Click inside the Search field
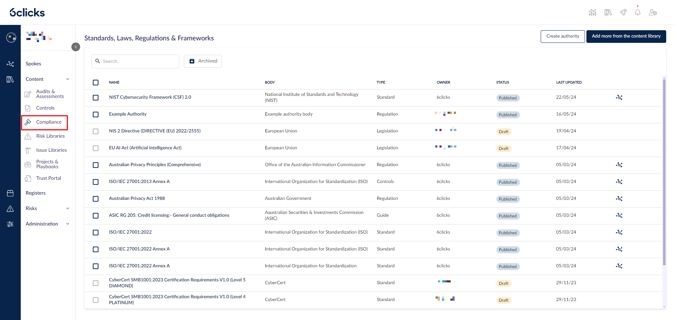This screenshot has width=675, height=320. pyautogui.click(x=135, y=61)
